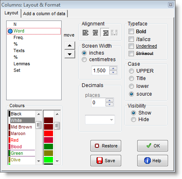
Task: Pick the bright red colour swatch
Action: coord(48,133)
